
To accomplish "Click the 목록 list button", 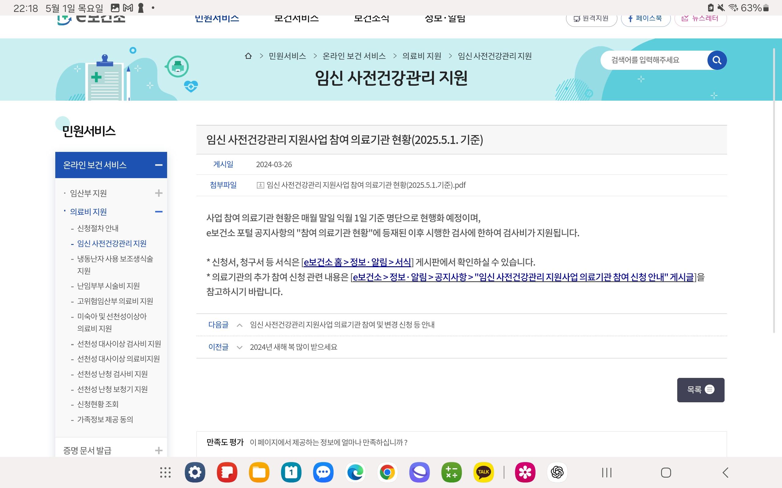I will click(x=700, y=389).
